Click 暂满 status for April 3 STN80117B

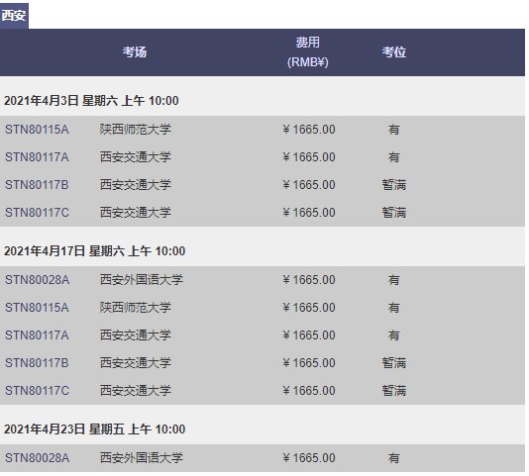(393, 185)
